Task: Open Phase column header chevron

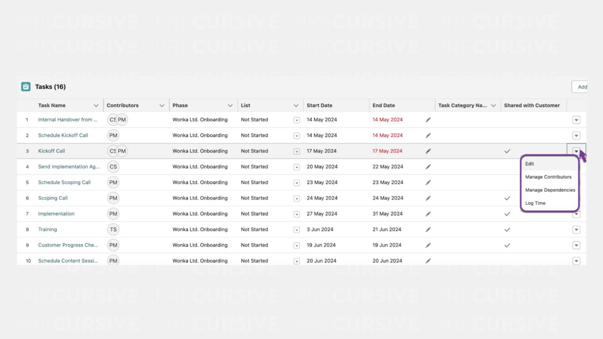Action: [x=230, y=105]
